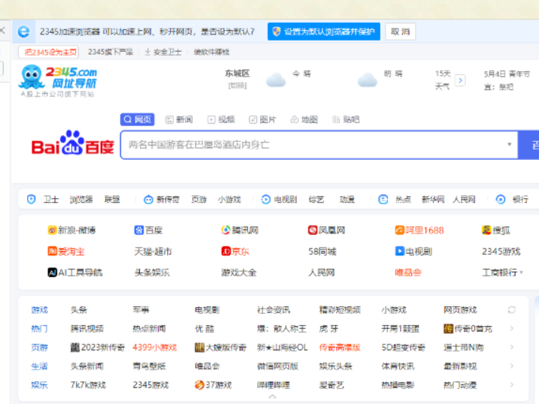Click the blue Baidu search button
539x404 pixels.
528,145
